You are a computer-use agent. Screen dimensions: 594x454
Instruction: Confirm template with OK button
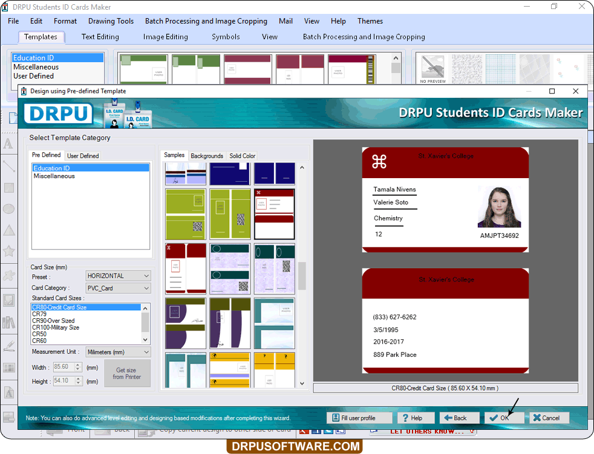504,418
